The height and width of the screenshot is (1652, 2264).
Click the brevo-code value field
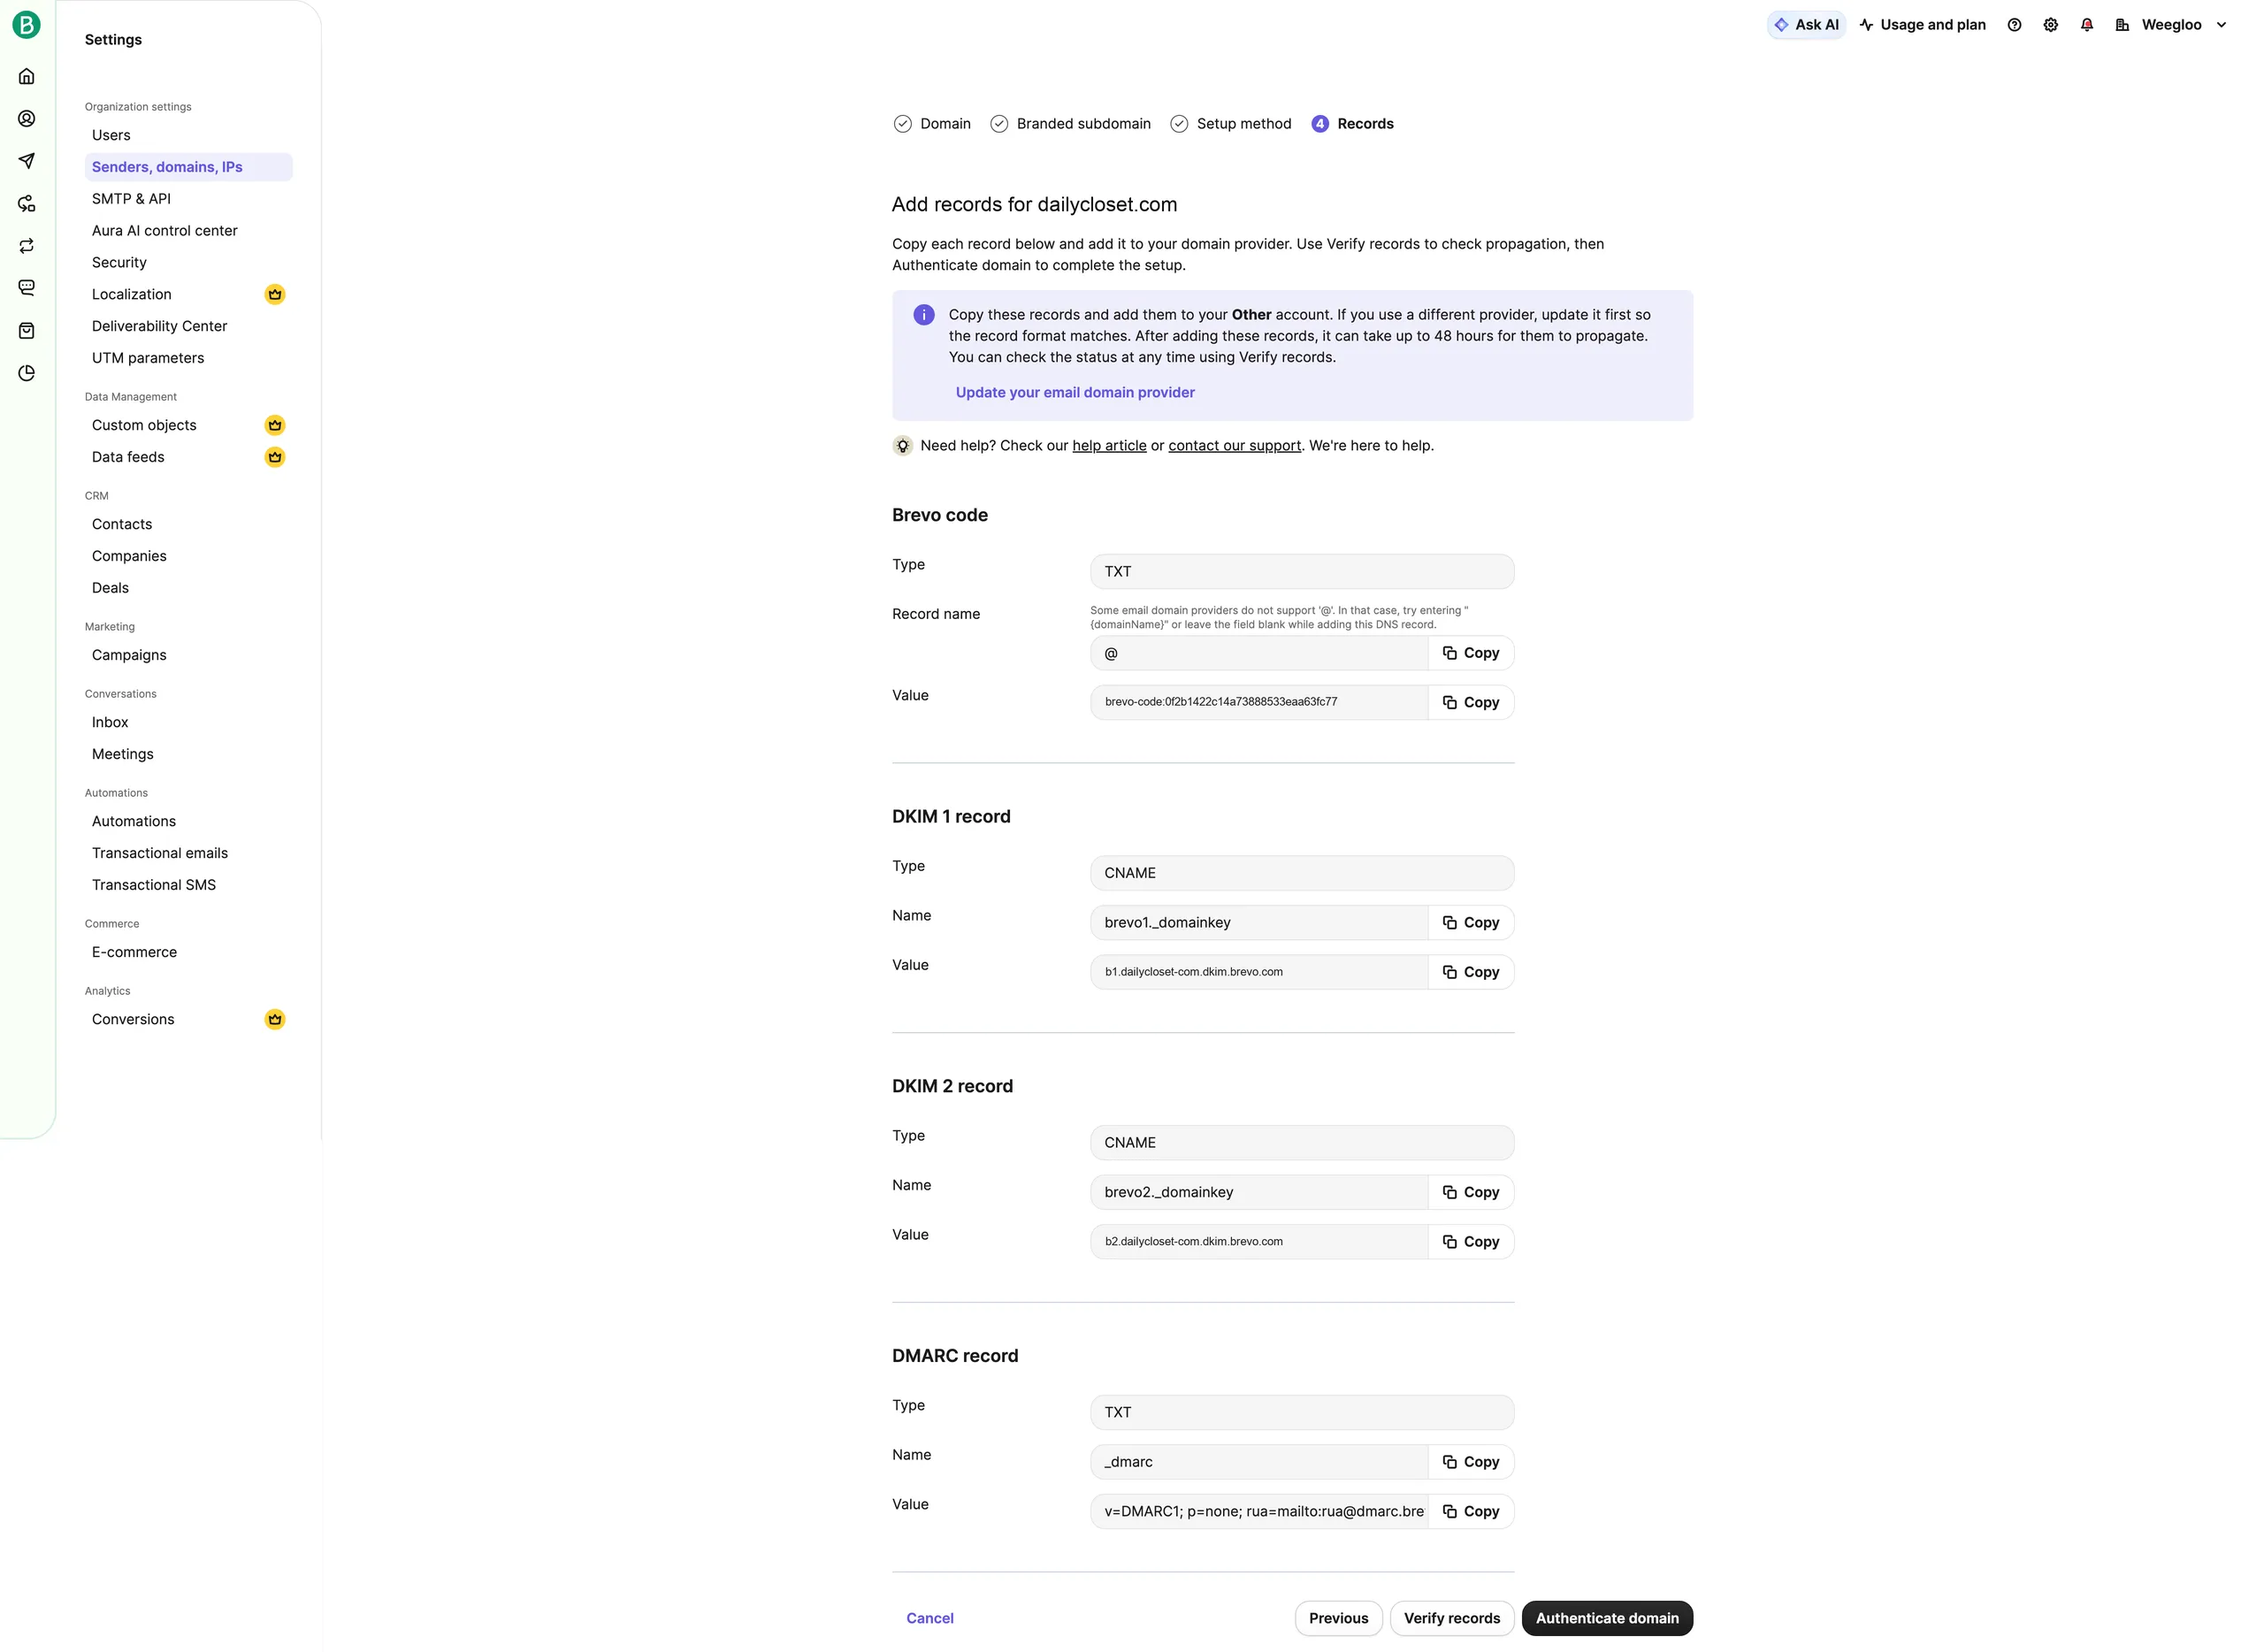[x=1259, y=703]
